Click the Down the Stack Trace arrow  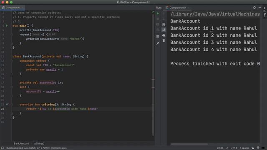click(164, 19)
